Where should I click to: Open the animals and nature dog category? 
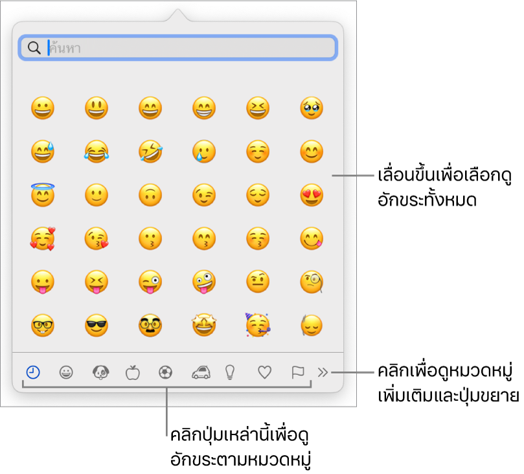pos(100,372)
